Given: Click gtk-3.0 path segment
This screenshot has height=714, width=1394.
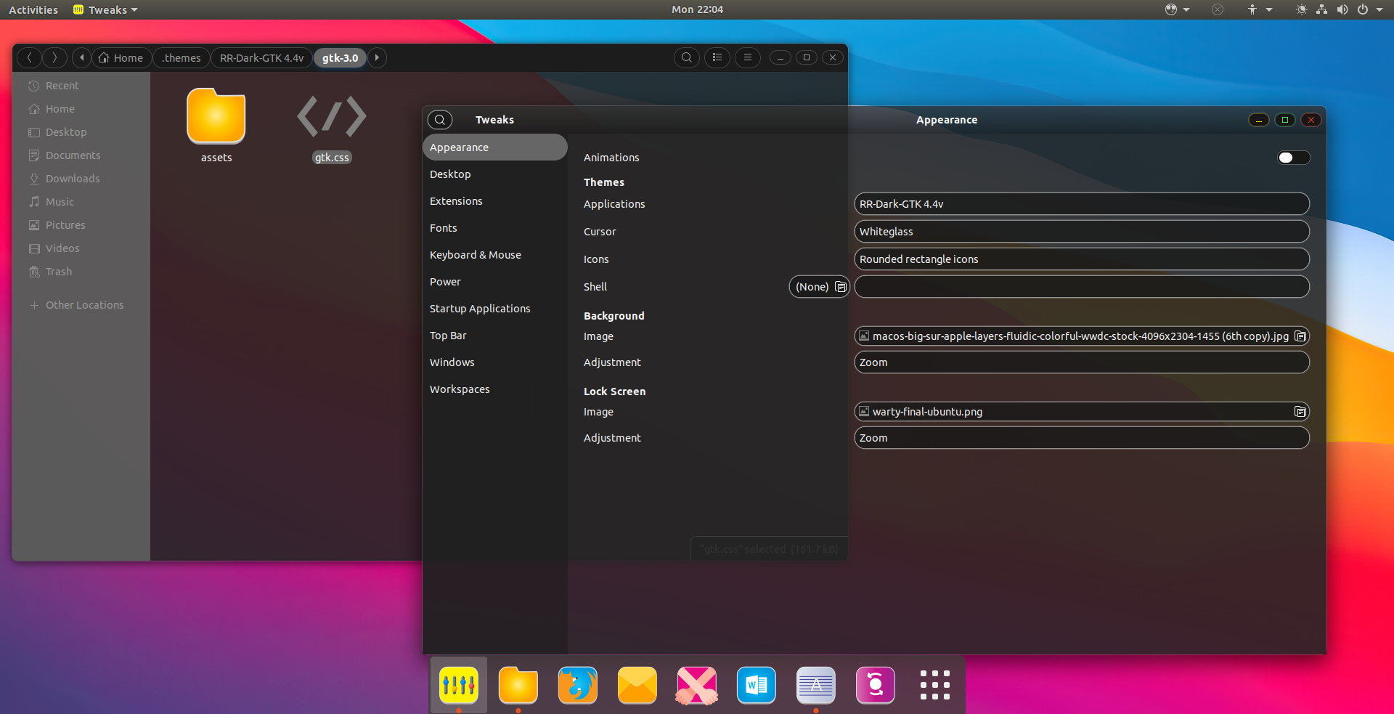Looking at the screenshot, I should coord(341,57).
